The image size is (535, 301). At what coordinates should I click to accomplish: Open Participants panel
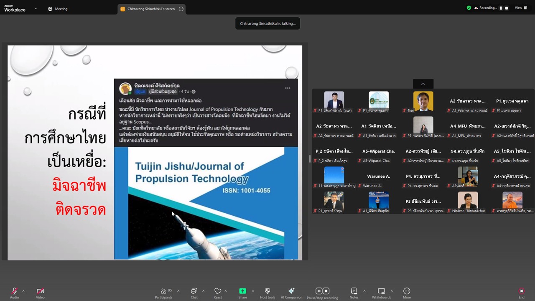163,293
